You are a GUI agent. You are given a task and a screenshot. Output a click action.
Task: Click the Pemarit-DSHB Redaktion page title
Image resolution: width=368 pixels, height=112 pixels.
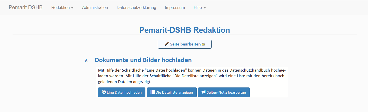pos(184,30)
